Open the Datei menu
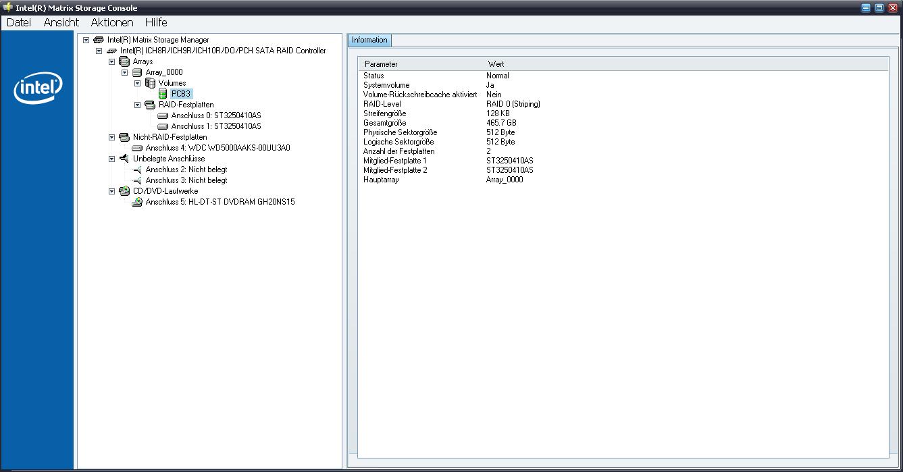The width and height of the screenshot is (903, 472). point(19,22)
